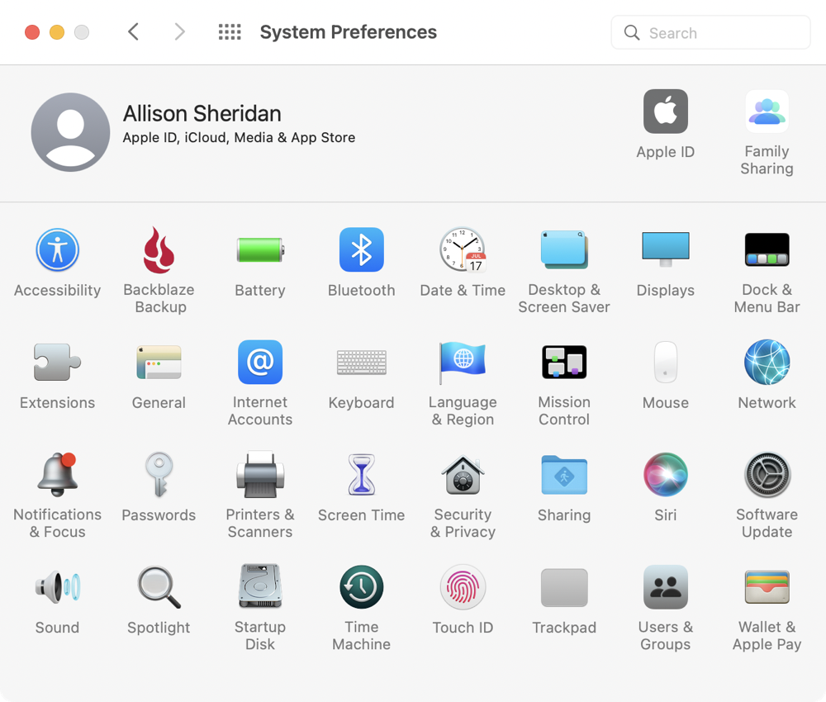Open Time Machine preferences

(x=361, y=587)
